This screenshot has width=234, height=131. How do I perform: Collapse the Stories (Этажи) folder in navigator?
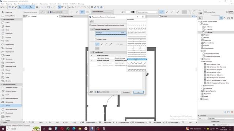[x=200, y=24]
